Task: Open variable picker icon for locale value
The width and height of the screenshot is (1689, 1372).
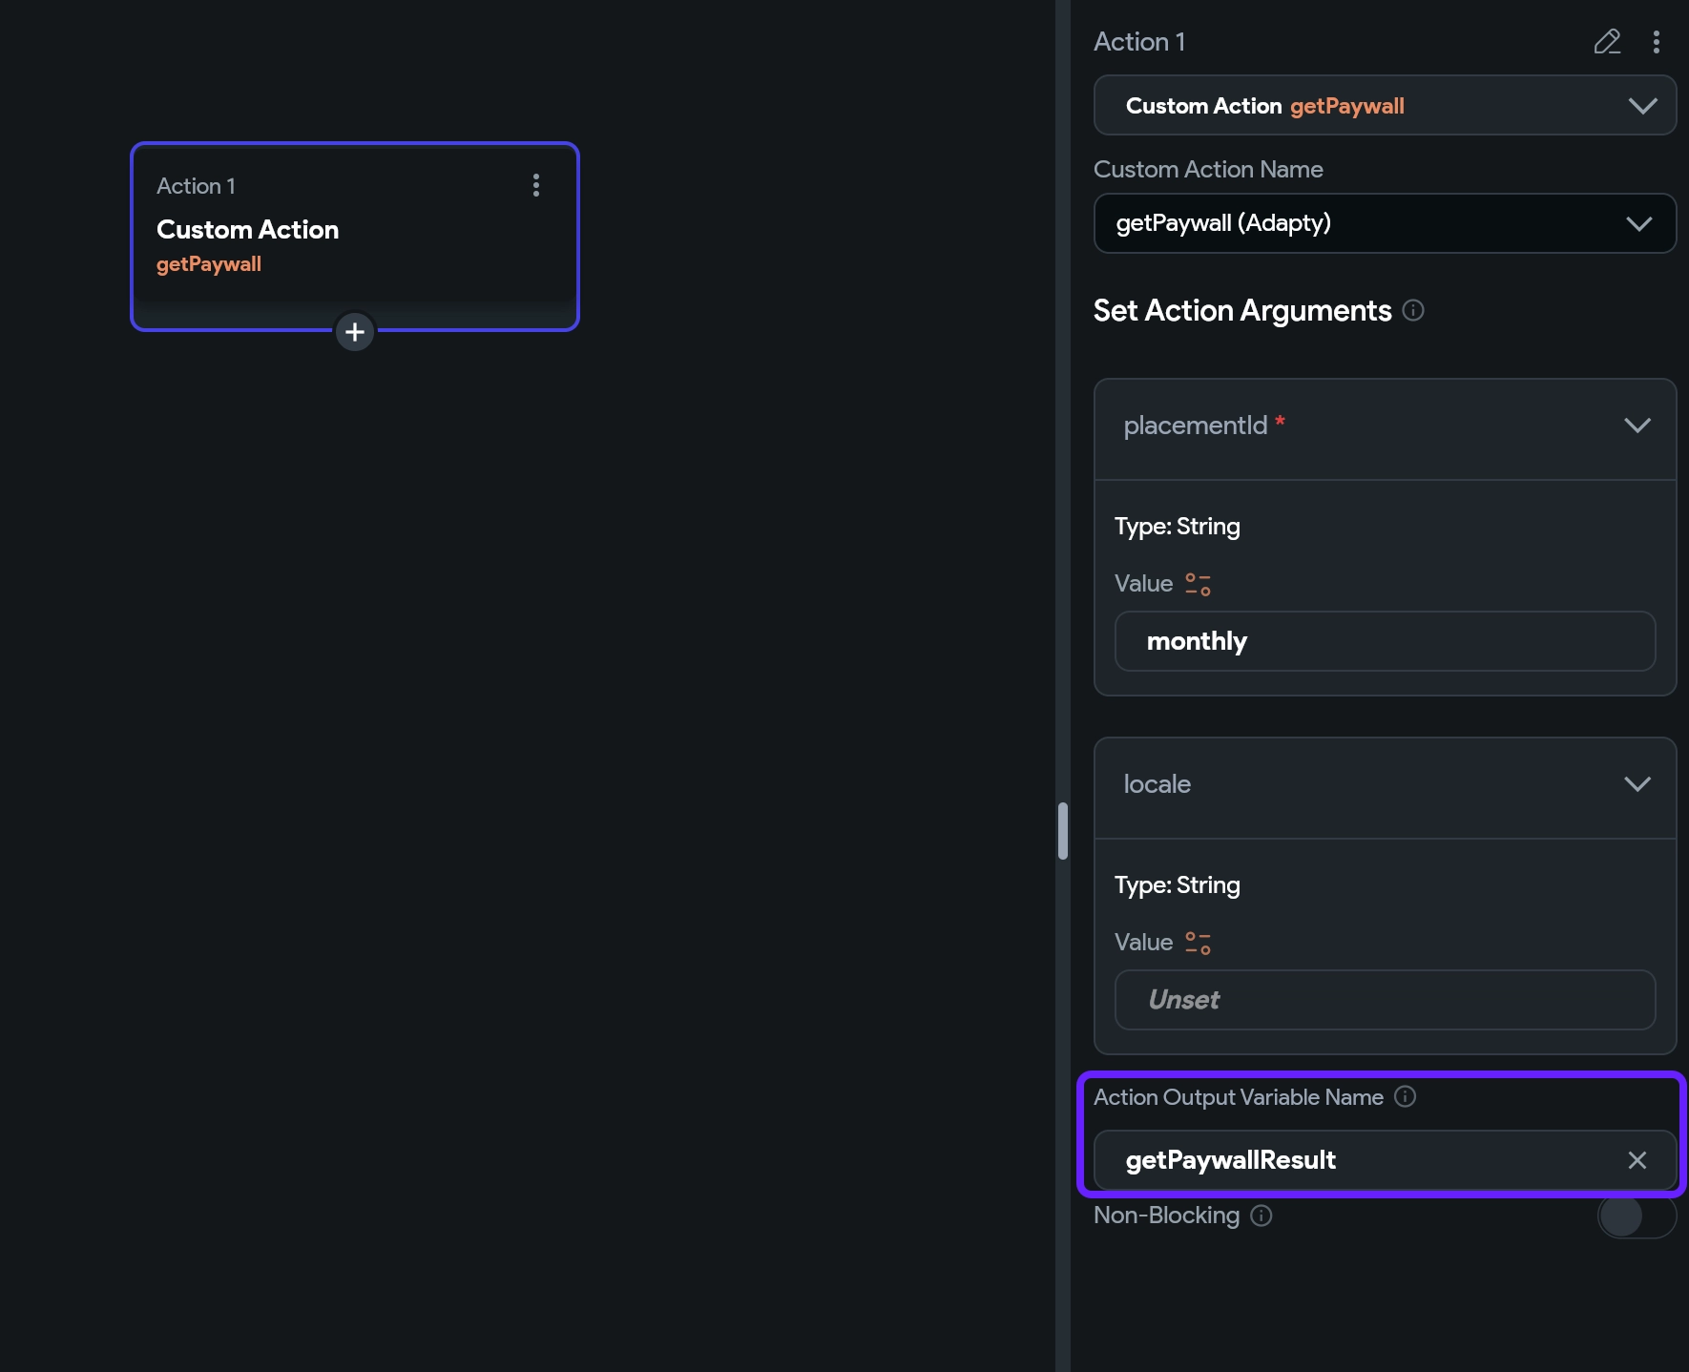Action: (x=1198, y=943)
